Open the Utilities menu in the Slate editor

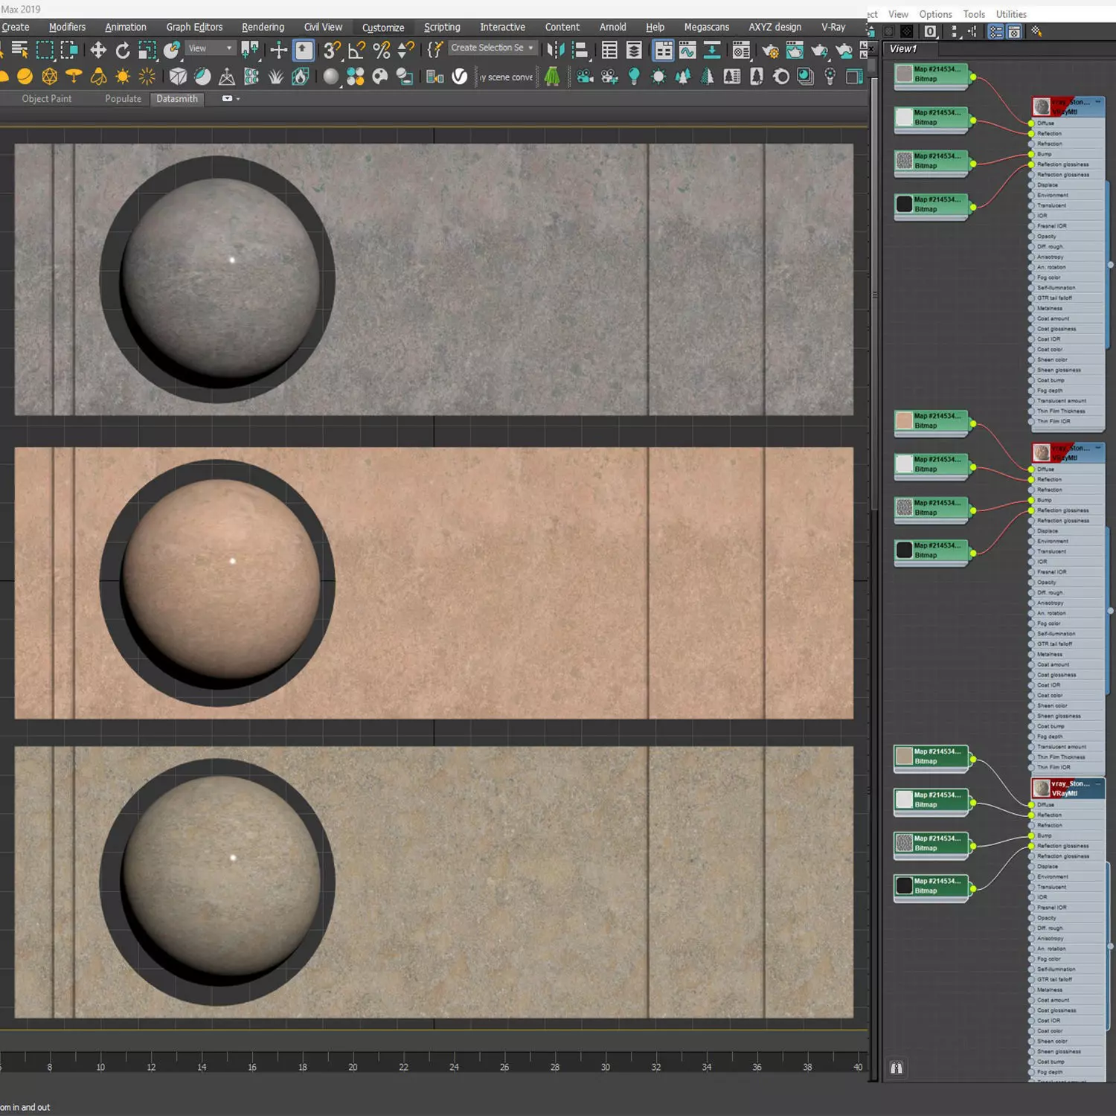click(1011, 14)
